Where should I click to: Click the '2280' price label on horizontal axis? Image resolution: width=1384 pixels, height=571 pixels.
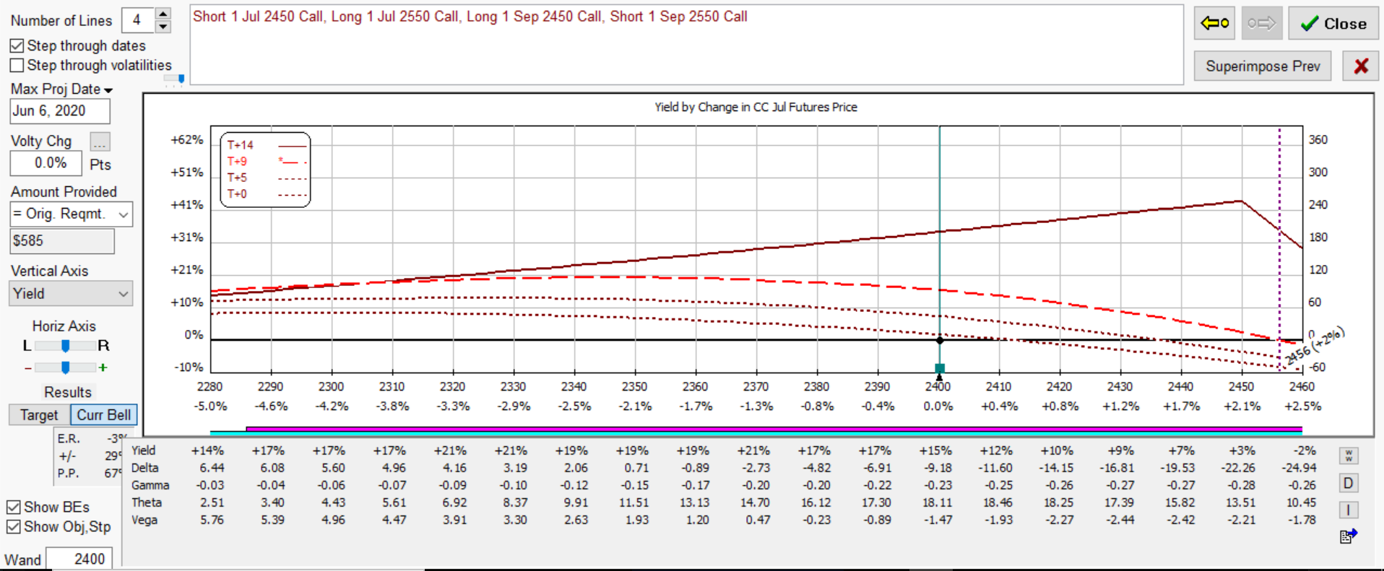pyautogui.click(x=210, y=387)
